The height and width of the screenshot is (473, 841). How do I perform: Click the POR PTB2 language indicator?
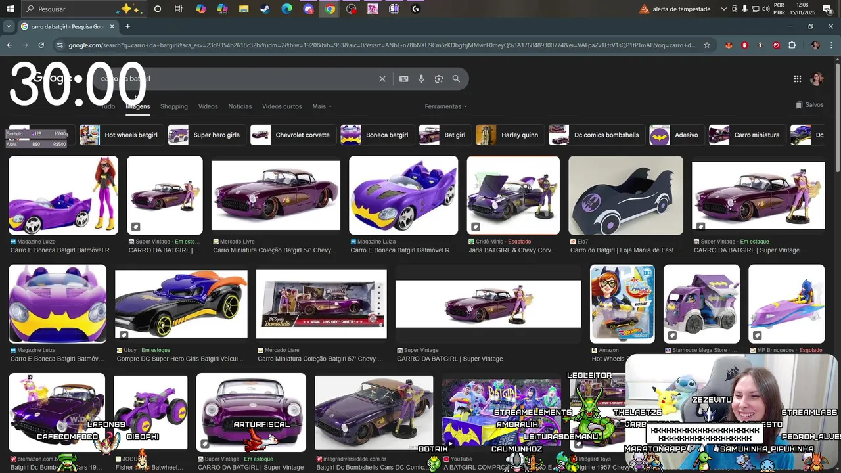779,9
